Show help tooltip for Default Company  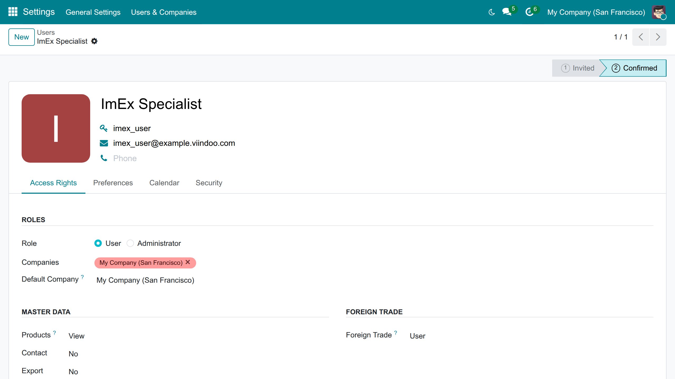click(x=82, y=277)
